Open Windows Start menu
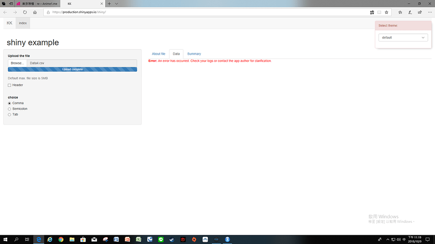 pos(5,239)
